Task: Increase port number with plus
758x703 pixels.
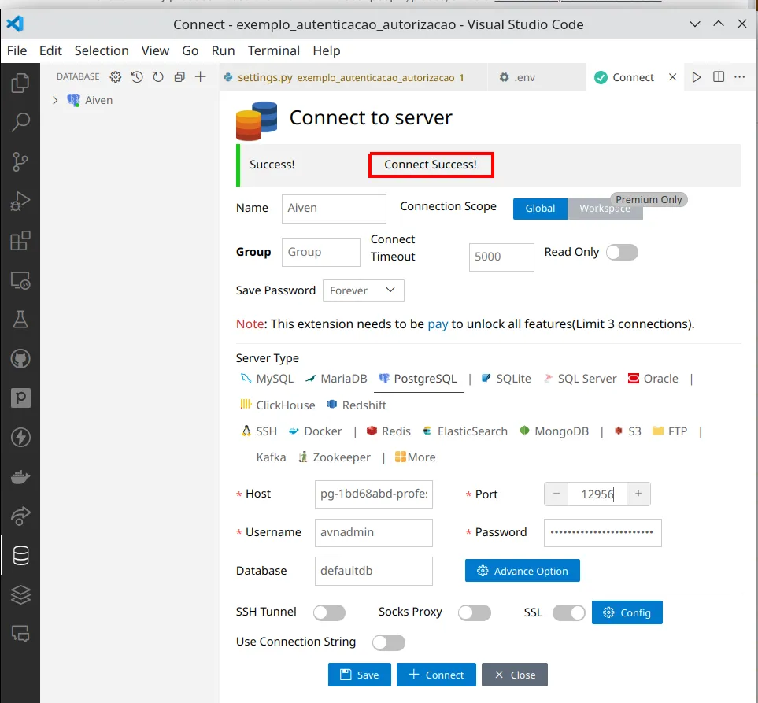Action: (638, 494)
